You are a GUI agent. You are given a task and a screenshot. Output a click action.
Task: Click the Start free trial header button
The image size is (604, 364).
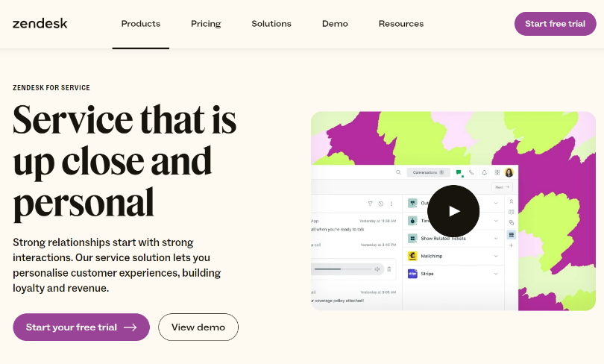[x=555, y=24]
